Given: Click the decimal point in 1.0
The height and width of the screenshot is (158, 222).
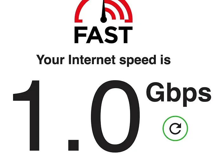Looking at the screenshot, I should coord(73,145).
